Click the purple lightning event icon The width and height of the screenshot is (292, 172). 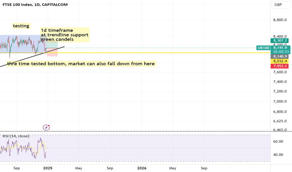pyautogui.click(x=46, y=127)
